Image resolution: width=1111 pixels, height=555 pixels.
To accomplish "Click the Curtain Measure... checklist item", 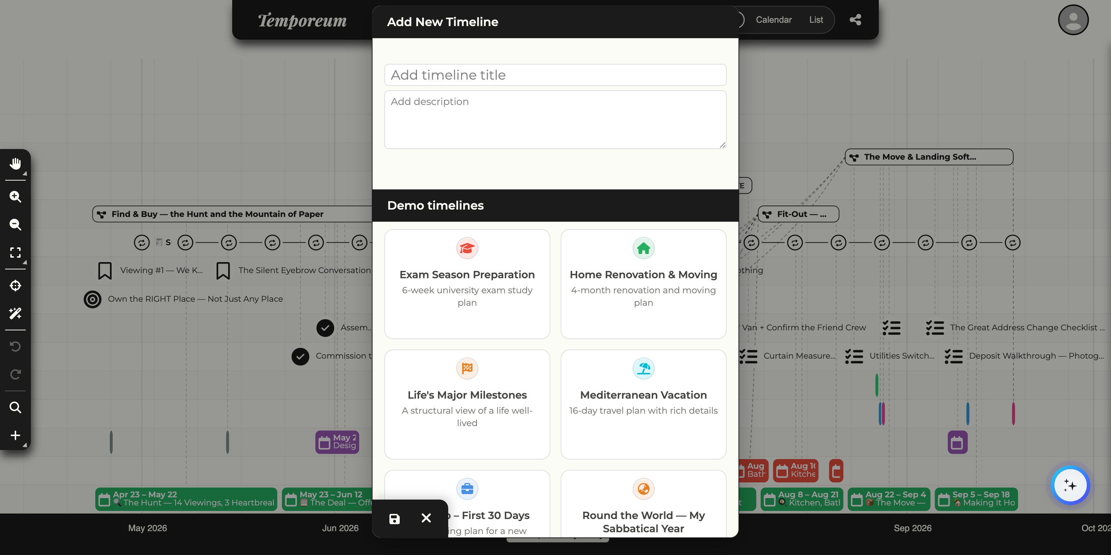I will click(x=799, y=356).
